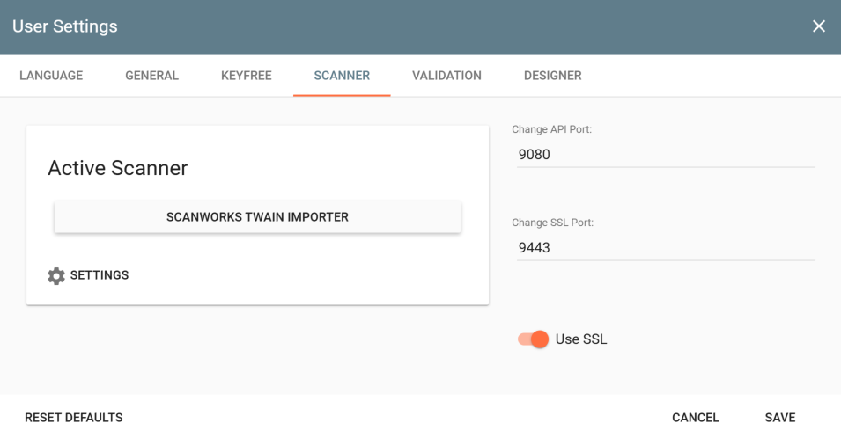The width and height of the screenshot is (841, 438).
Task: Click the Change API Port label
Action: 551,129
